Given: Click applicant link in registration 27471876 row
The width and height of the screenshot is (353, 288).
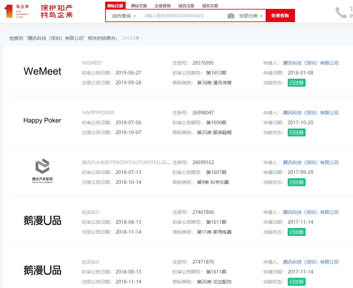Looking at the screenshot, I should (x=311, y=262).
